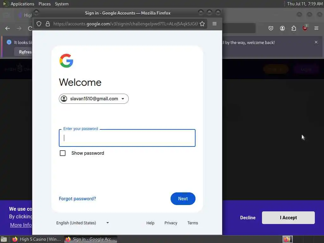Open the Pocket icon in Firefox toolbar
The width and height of the screenshot is (324, 243).
coord(271,28)
